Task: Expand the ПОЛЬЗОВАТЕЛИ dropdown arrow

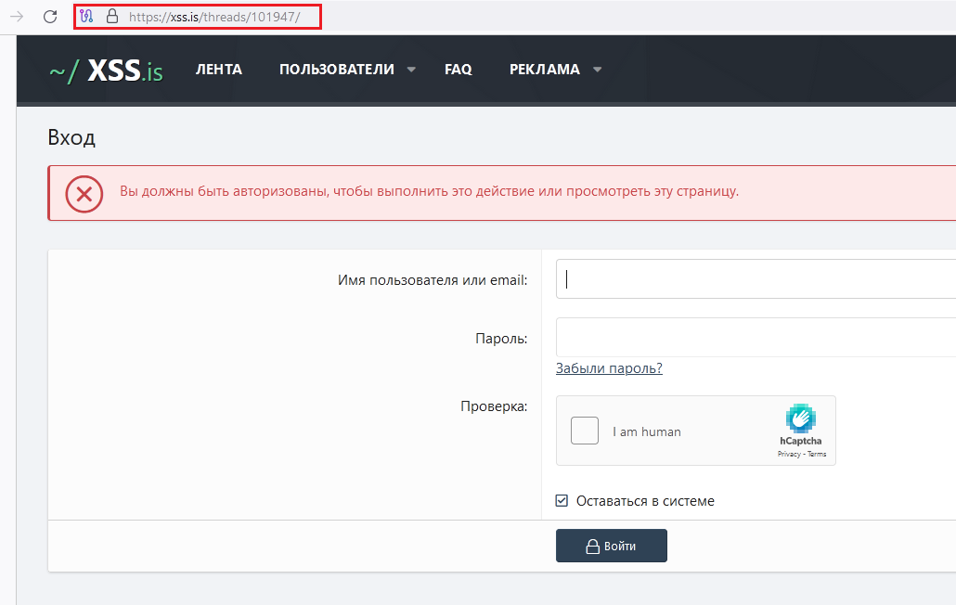Action: coord(411,70)
